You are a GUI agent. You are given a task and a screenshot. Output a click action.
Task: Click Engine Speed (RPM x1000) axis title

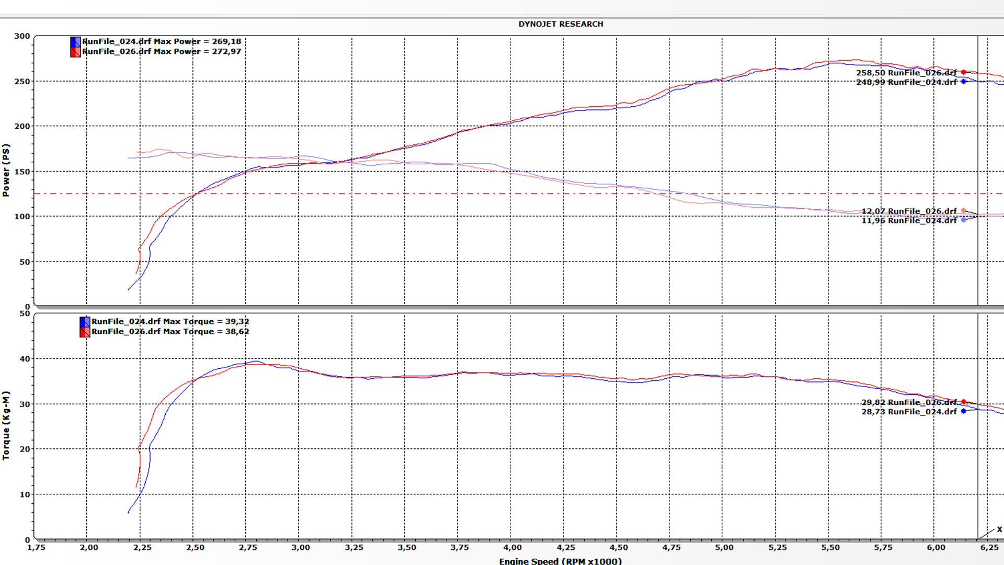[560, 561]
